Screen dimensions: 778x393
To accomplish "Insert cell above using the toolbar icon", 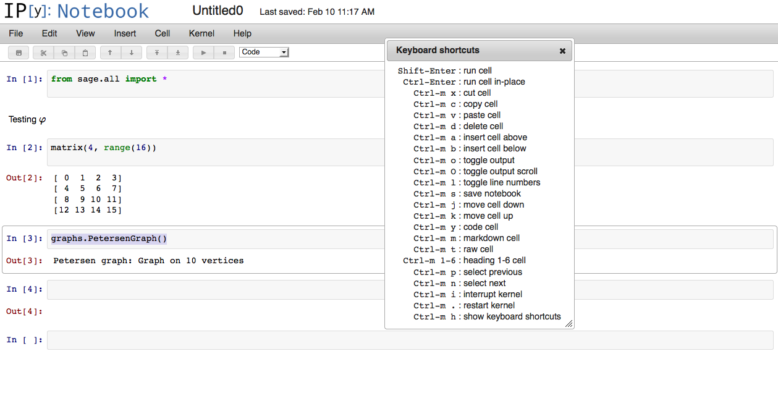I will (157, 53).
